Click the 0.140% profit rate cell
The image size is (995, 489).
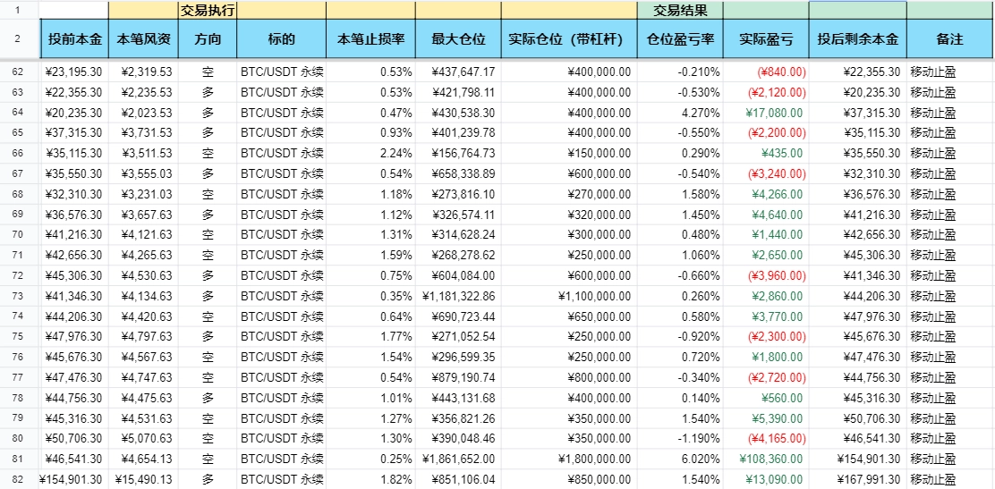pyautogui.click(x=680, y=398)
